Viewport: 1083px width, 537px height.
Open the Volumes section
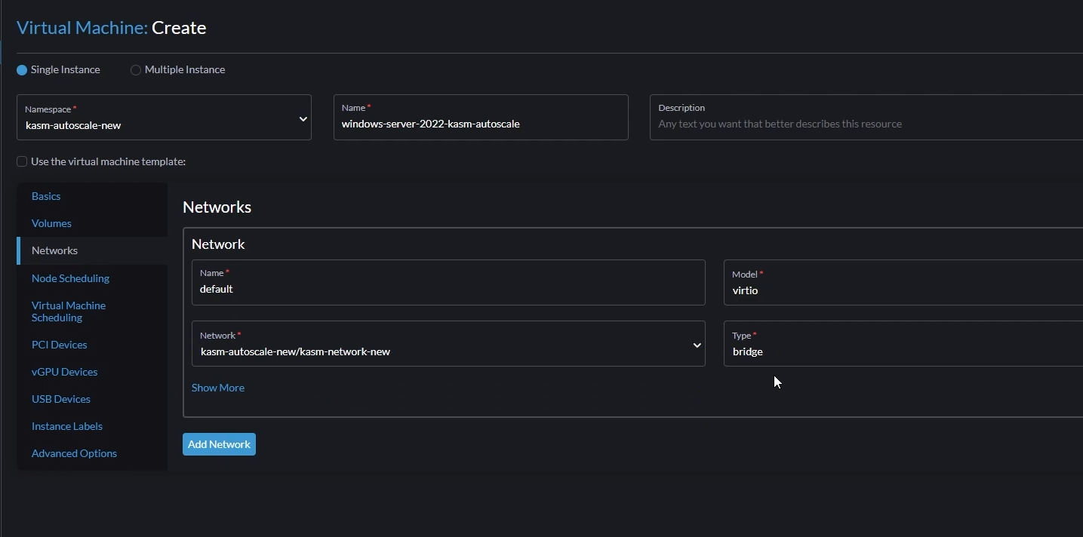click(x=51, y=222)
